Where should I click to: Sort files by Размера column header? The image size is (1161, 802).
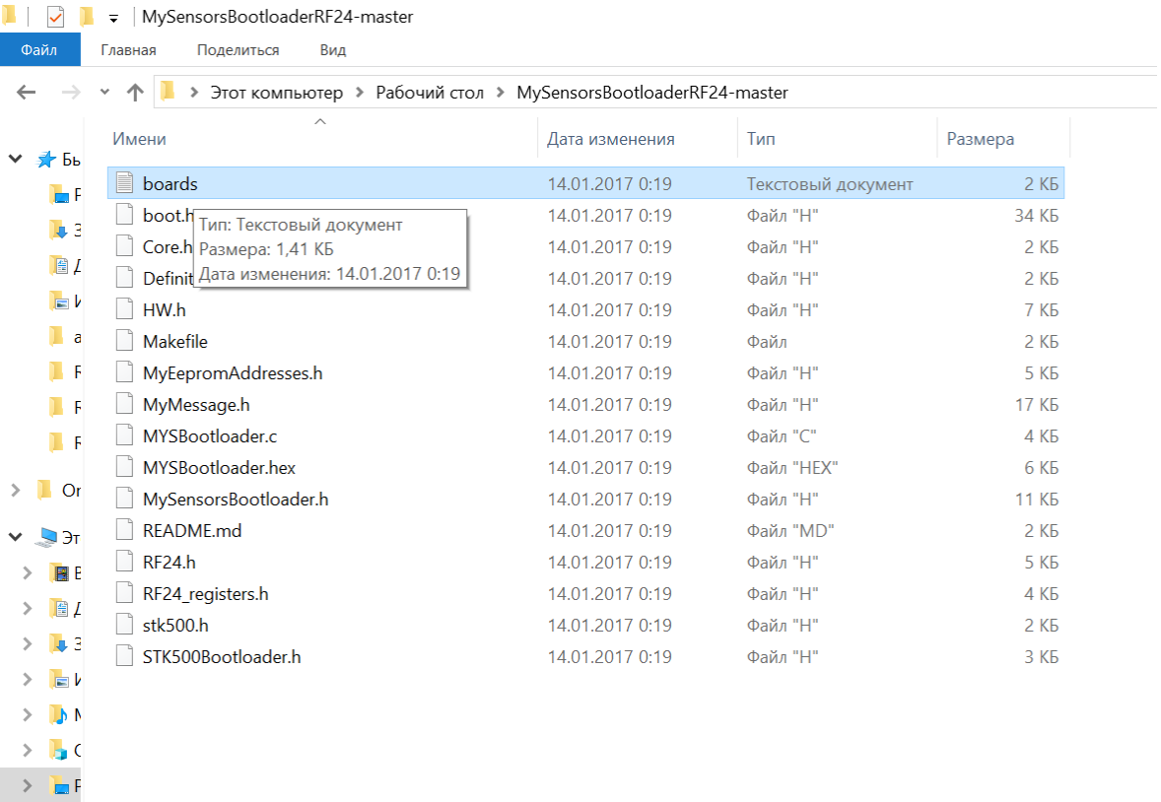coord(980,139)
